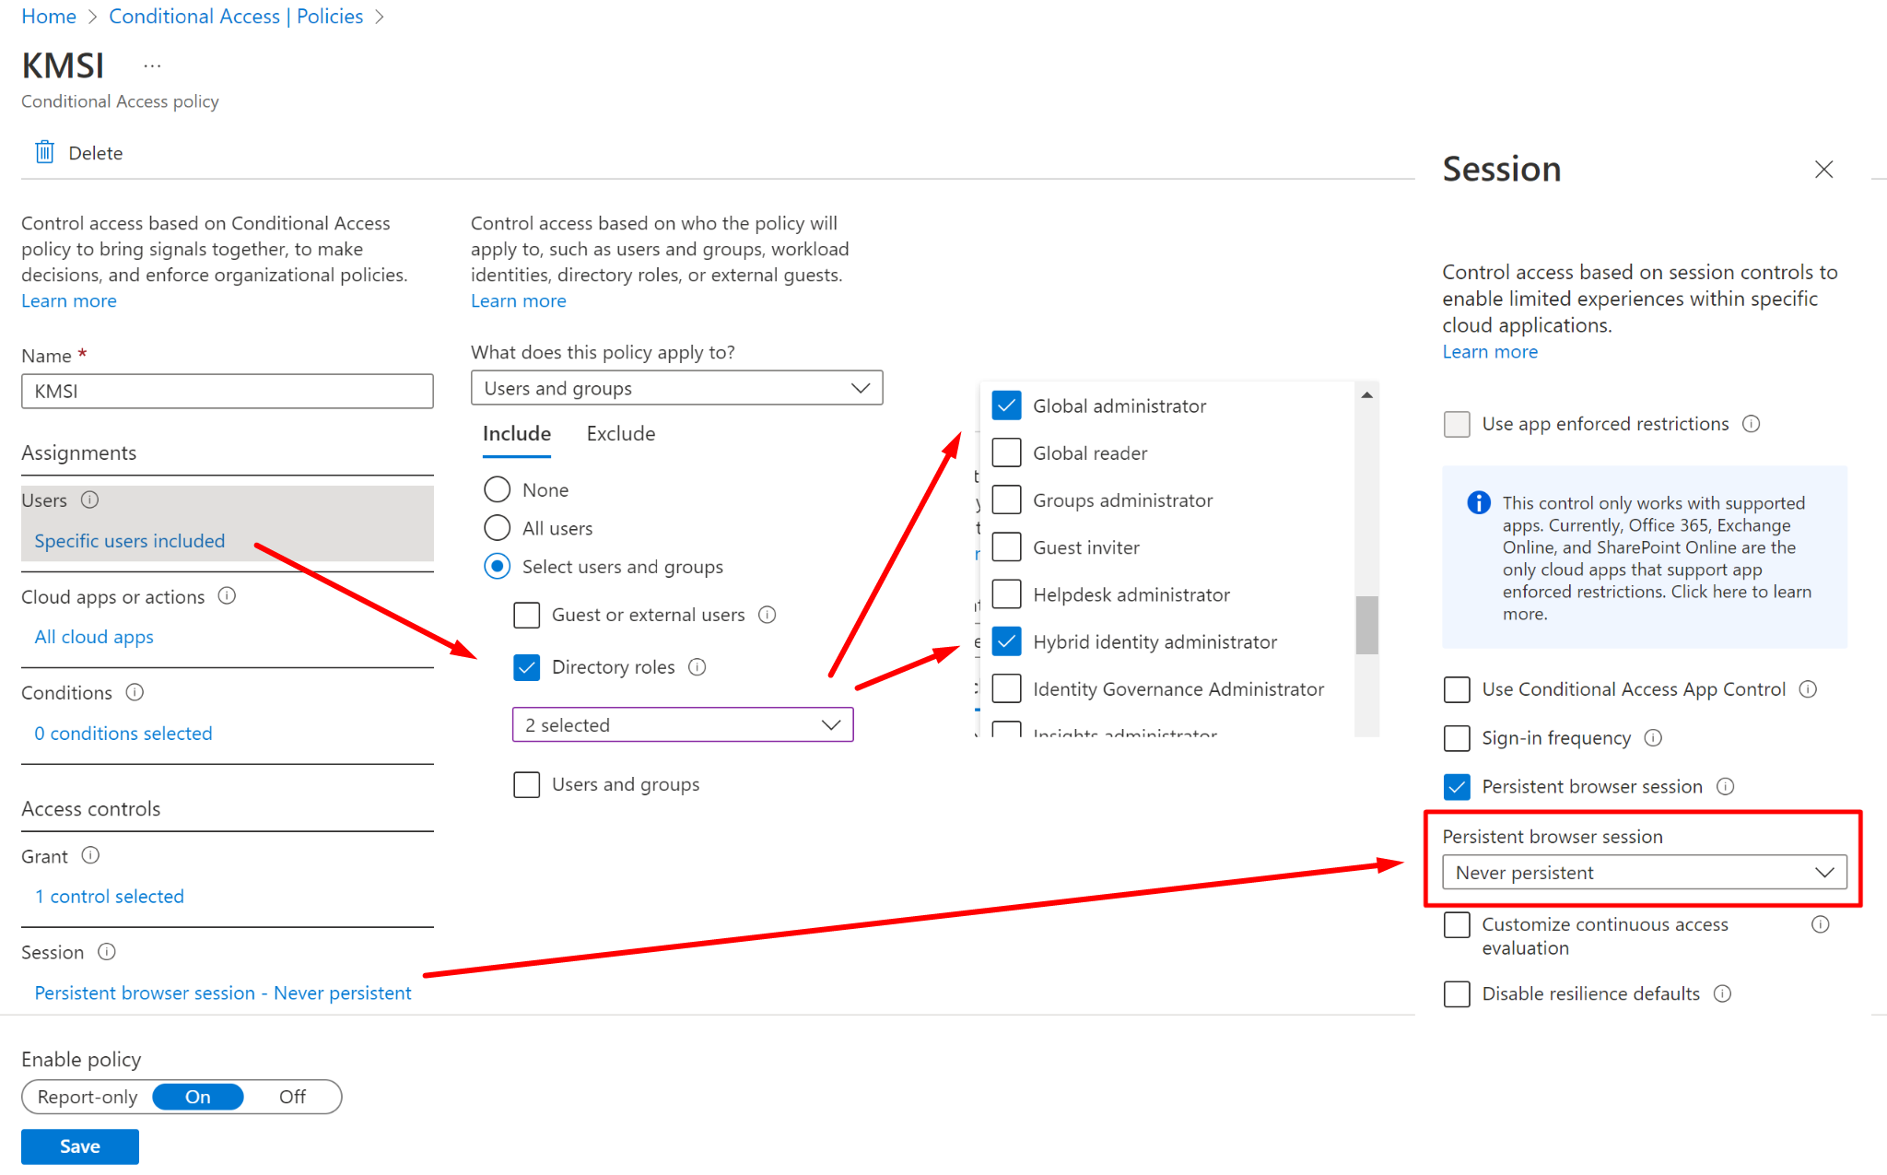
Task: Open the '1 control selected' link
Action: 110,896
